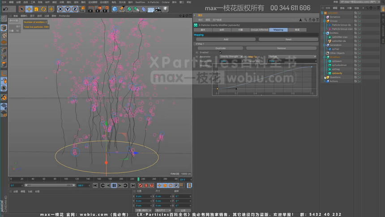Add a Light object bulb icon
The height and width of the screenshot is (217, 385).
[166, 9]
